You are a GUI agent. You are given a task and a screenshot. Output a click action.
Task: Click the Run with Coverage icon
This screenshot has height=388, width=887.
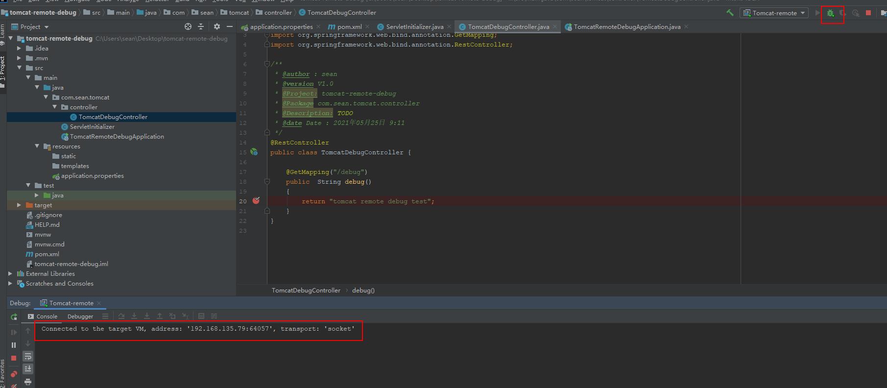click(842, 13)
